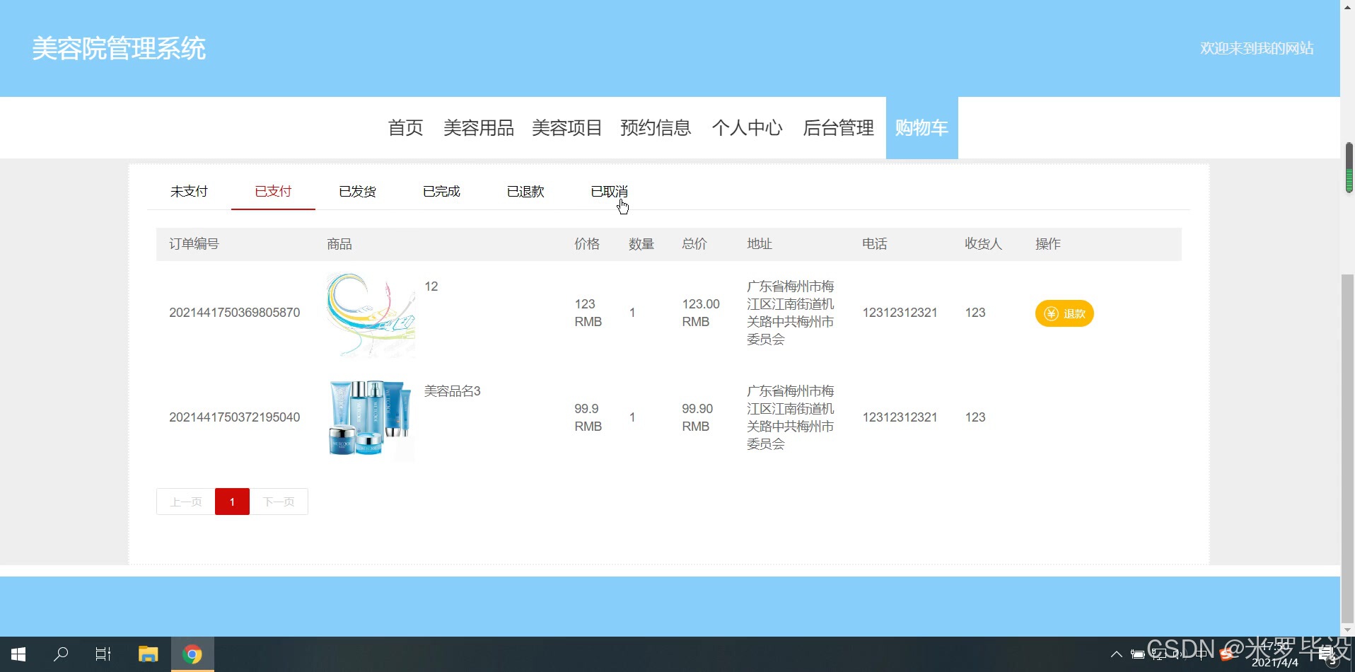Image resolution: width=1355 pixels, height=672 pixels.
Task: Select order number 2021441750372195040
Action: [x=234, y=417]
